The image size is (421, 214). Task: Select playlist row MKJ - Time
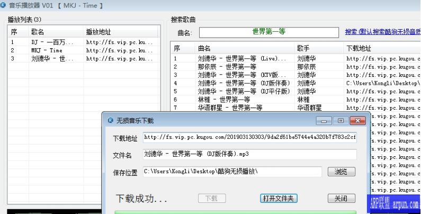84,50
